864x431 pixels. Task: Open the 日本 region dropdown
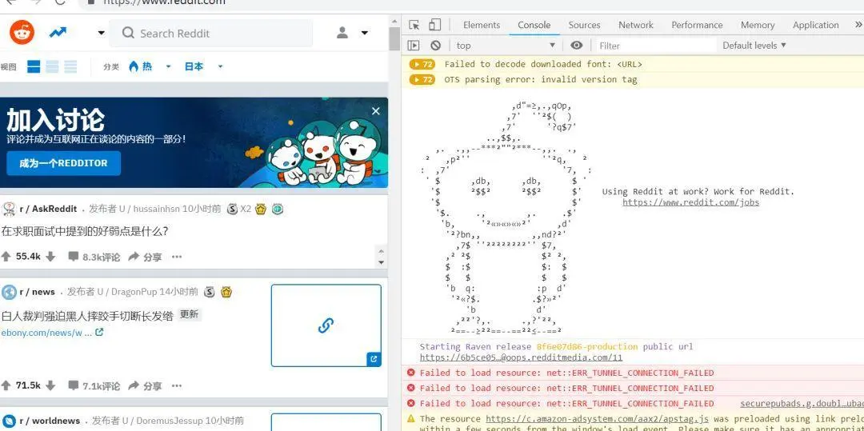[203, 66]
